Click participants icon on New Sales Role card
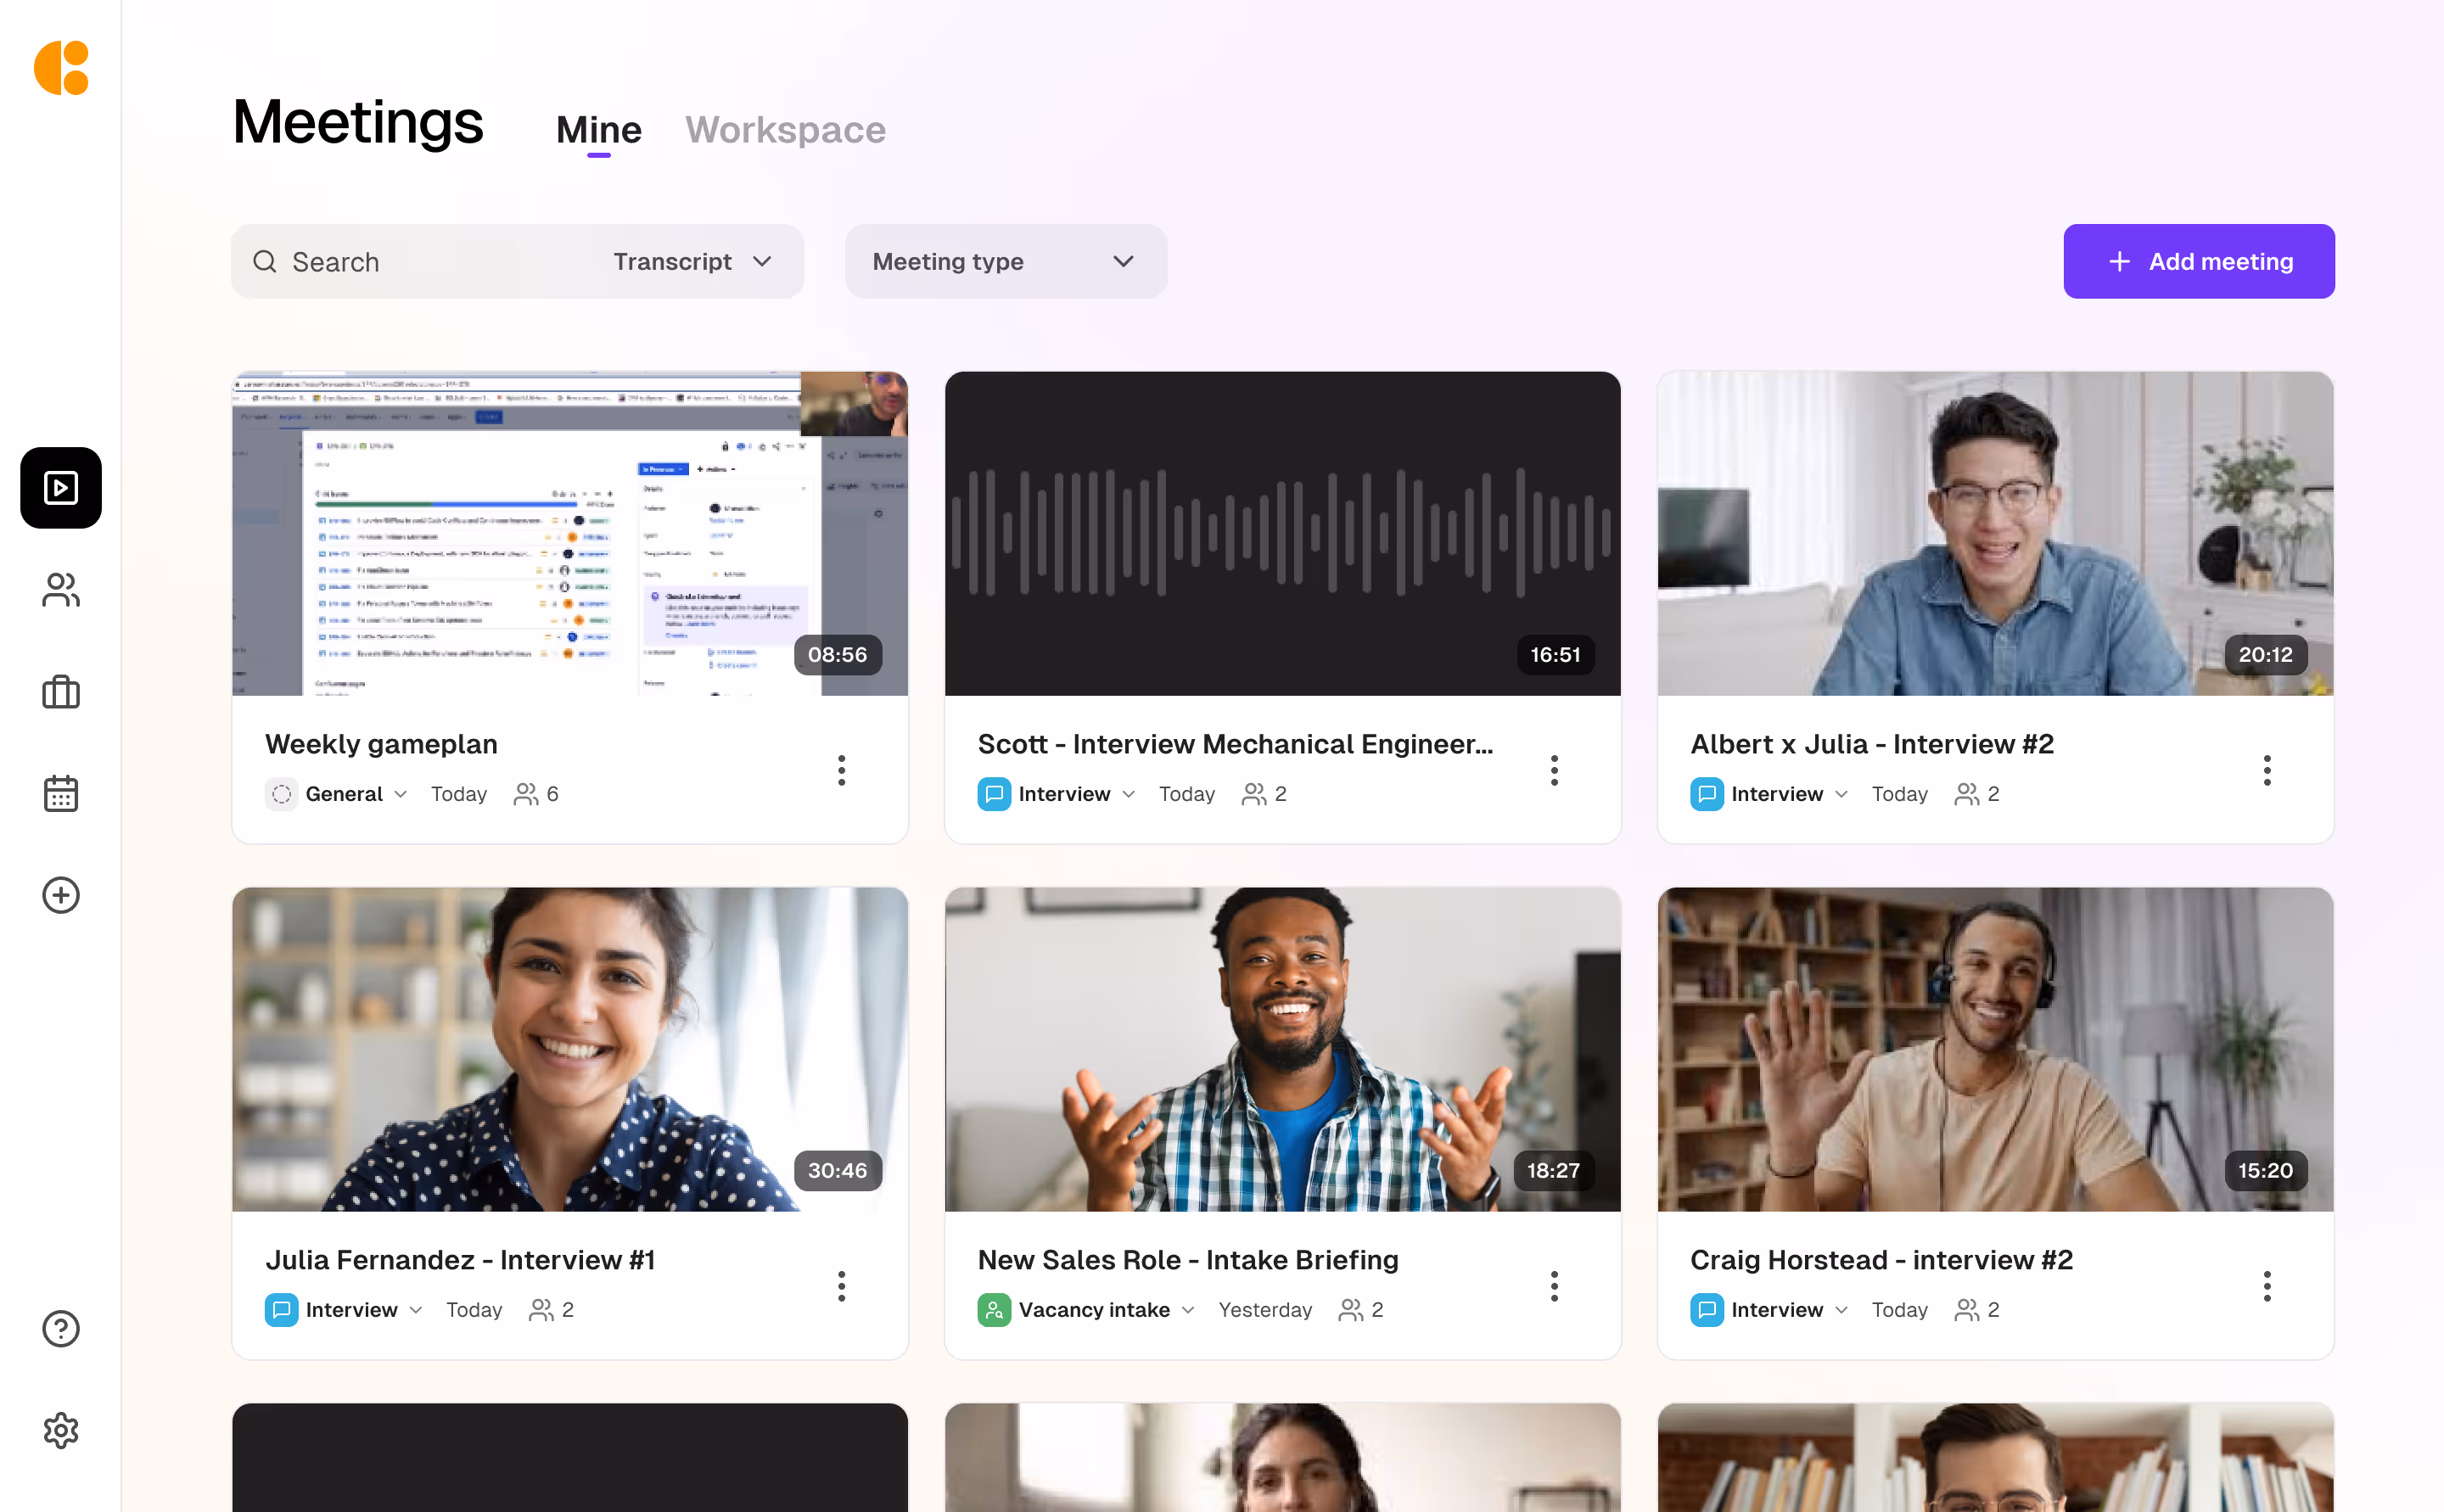Viewport: 2444px width, 1512px height. click(1351, 1310)
